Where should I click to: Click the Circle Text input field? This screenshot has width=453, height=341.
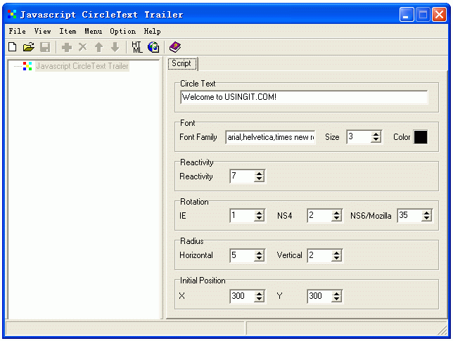(x=304, y=97)
